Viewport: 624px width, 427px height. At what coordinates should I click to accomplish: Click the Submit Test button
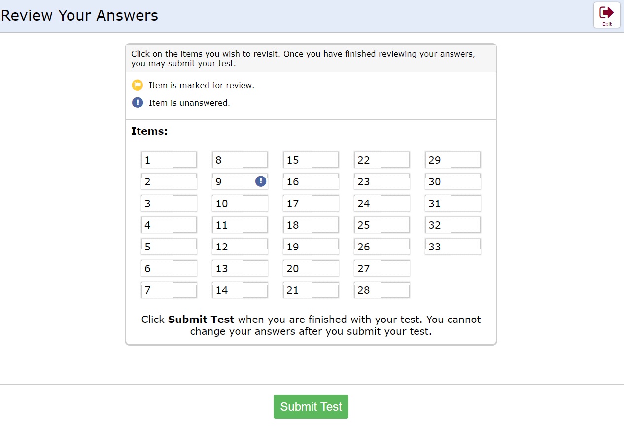[x=311, y=406]
